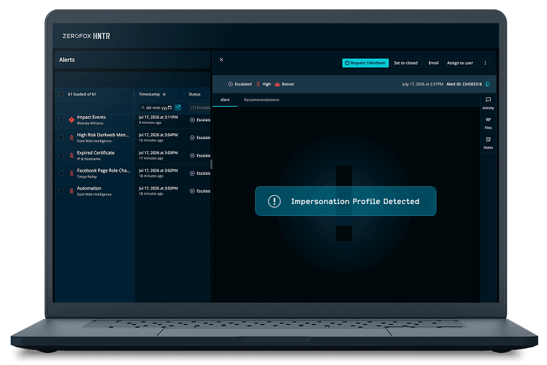Check the Expired Certificate alert checkbox

pyautogui.click(x=61, y=155)
